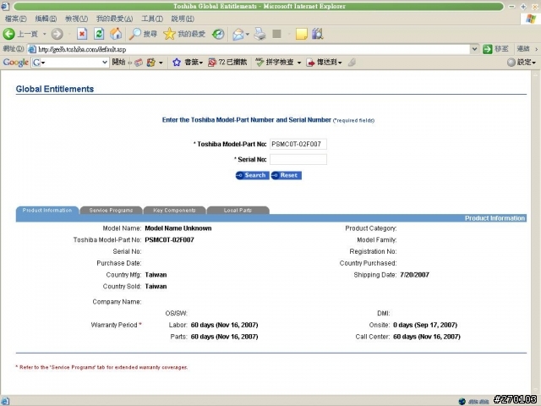Open the Search magnifier toolbar button

coord(143,34)
